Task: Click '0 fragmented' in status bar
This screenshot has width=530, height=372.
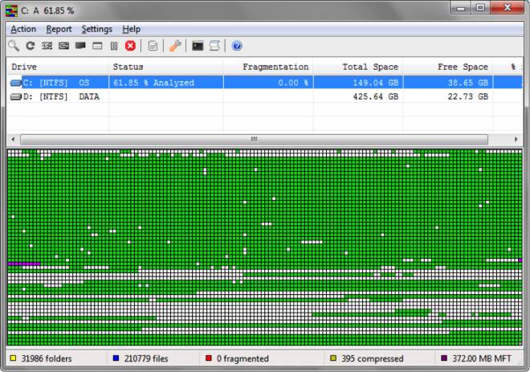Action: [x=243, y=358]
